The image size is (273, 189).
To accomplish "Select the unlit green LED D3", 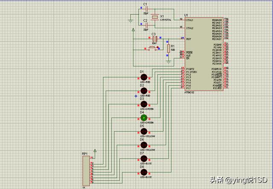I will point(144,104).
